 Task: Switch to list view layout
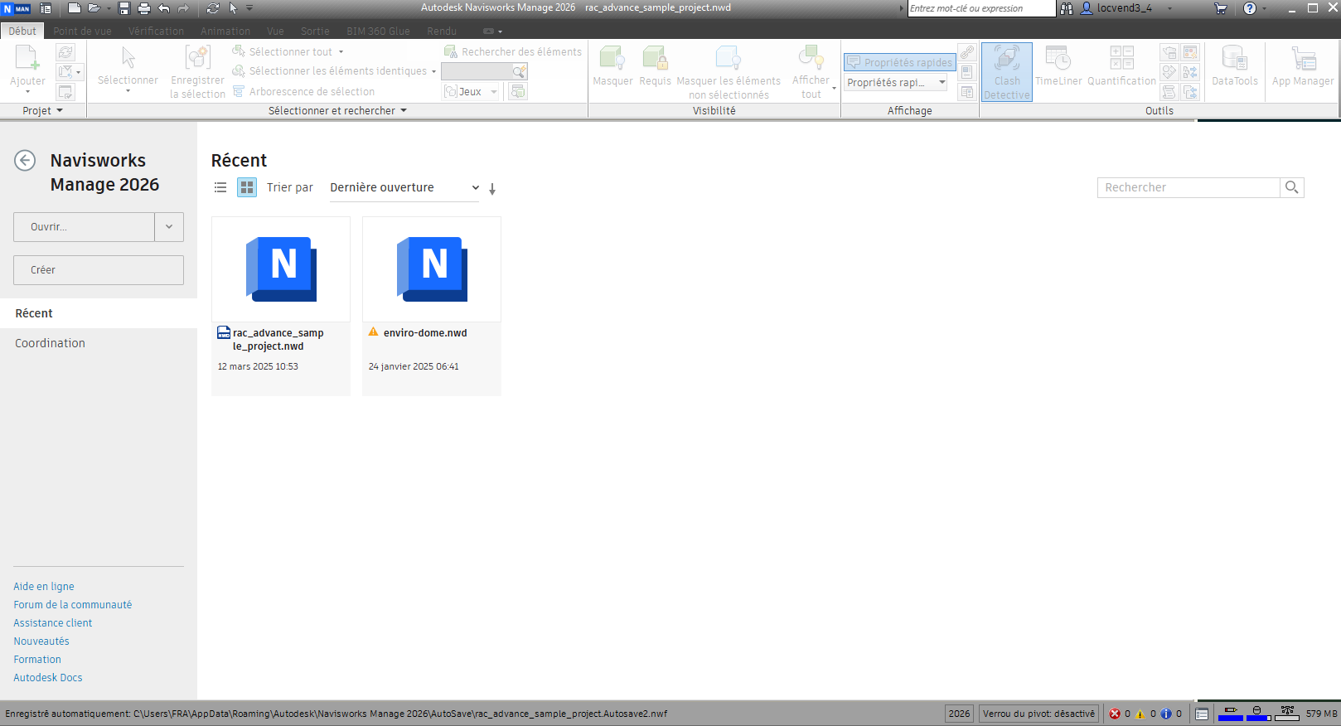(220, 187)
